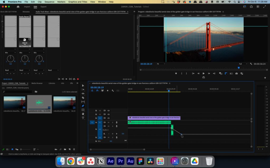Open the Sequence menu
The width and height of the screenshot is (270, 168).
click(x=49, y=2)
